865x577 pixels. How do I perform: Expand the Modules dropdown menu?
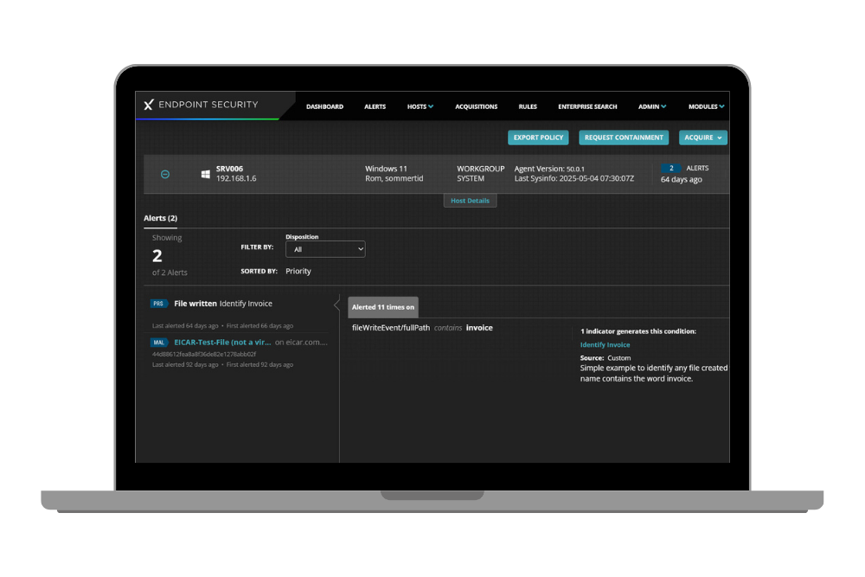tap(706, 106)
